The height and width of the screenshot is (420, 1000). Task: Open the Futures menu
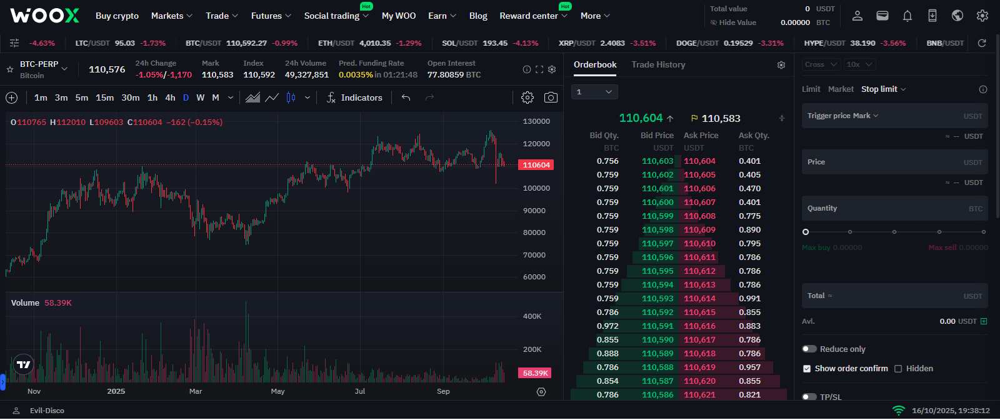click(271, 16)
